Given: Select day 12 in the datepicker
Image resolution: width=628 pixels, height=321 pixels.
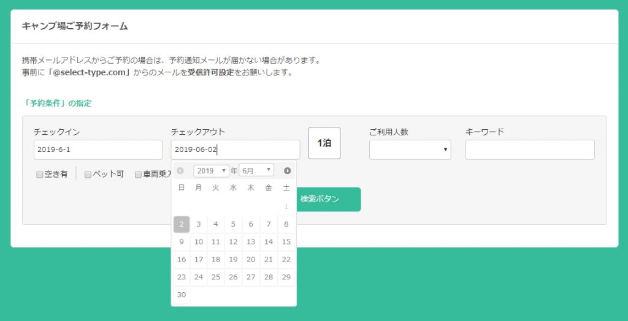Looking at the screenshot, I should pyautogui.click(x=234, y=242).
